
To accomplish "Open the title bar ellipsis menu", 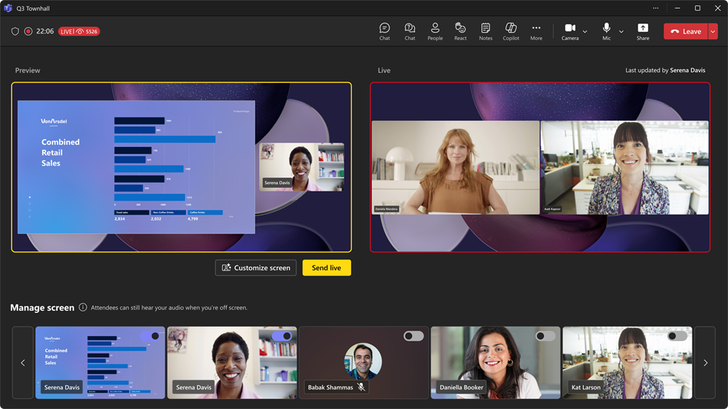I will pyautogui.click(x=656, y=8).
